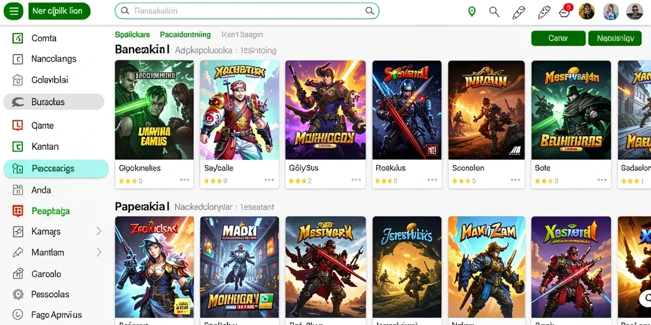
Task: Open 'Qamte' label in the sidebar
Action: [x=43, y=125]
